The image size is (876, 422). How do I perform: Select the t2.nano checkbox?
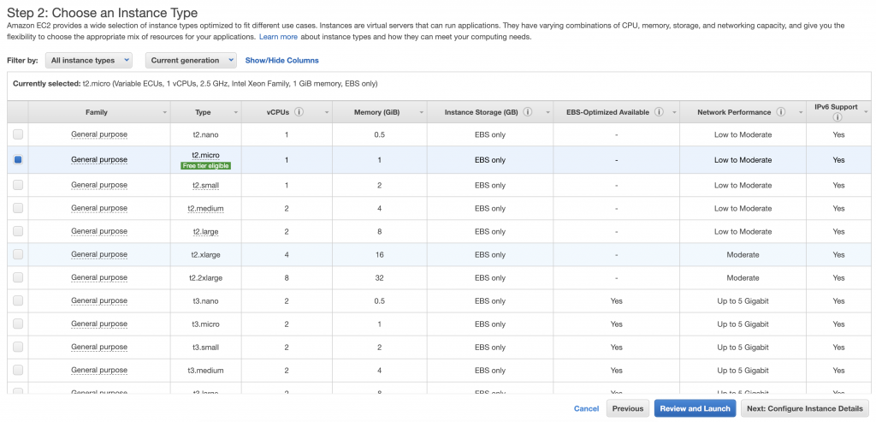(18, 134)
